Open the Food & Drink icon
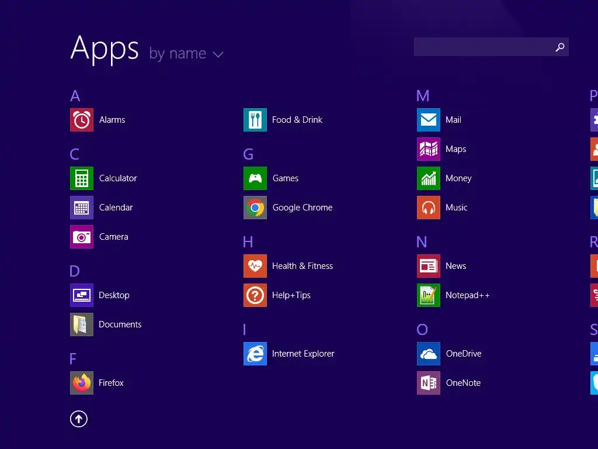Screen dimensions: 598x449 point(255,120)
